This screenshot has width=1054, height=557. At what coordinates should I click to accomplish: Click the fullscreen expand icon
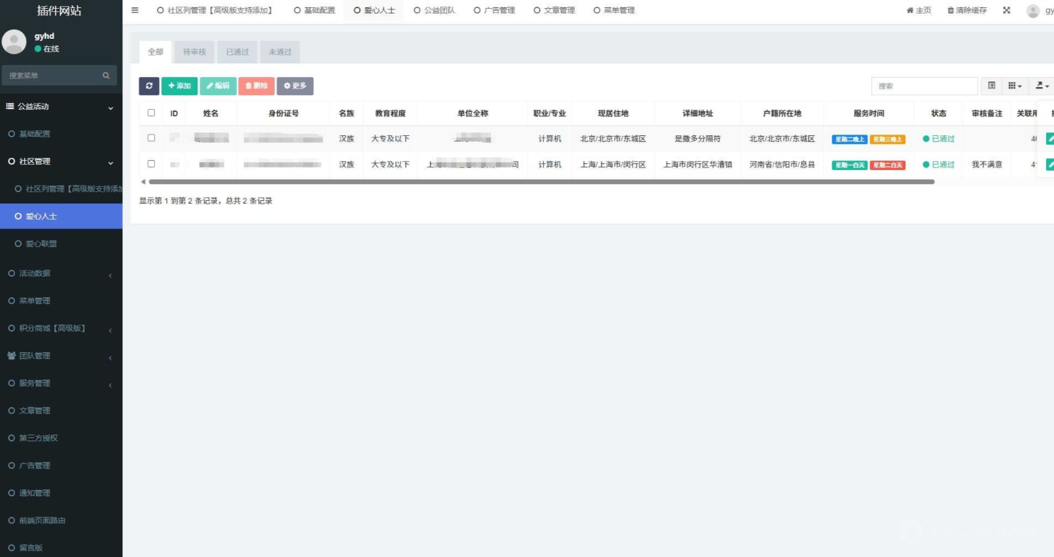click(x=1006, y=10)
